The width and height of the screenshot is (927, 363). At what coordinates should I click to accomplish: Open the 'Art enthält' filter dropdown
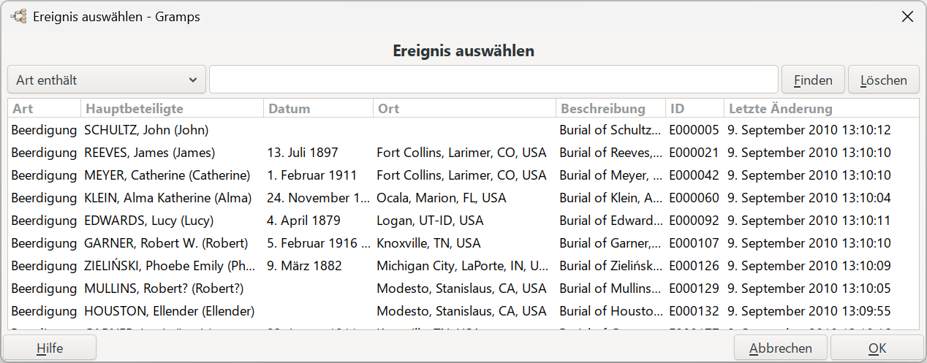click(x=107, y=80)
